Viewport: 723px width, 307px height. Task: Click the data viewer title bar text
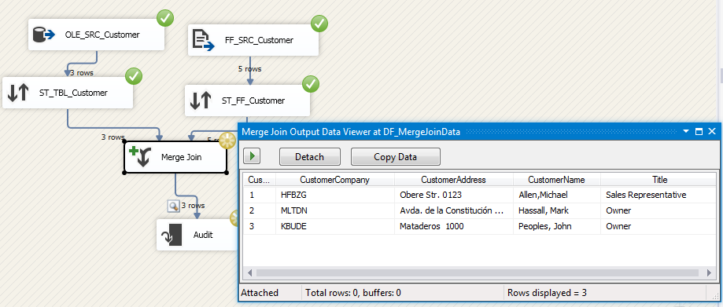pos(351,132)
